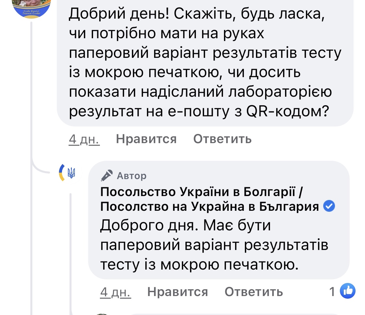365x315 pixels.
Task: Click the 'Автор' label
Action: coord(131,176)
